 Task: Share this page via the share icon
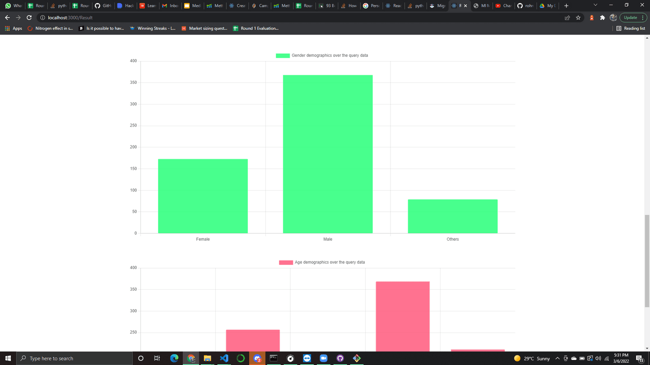click(x=567, y=18)
